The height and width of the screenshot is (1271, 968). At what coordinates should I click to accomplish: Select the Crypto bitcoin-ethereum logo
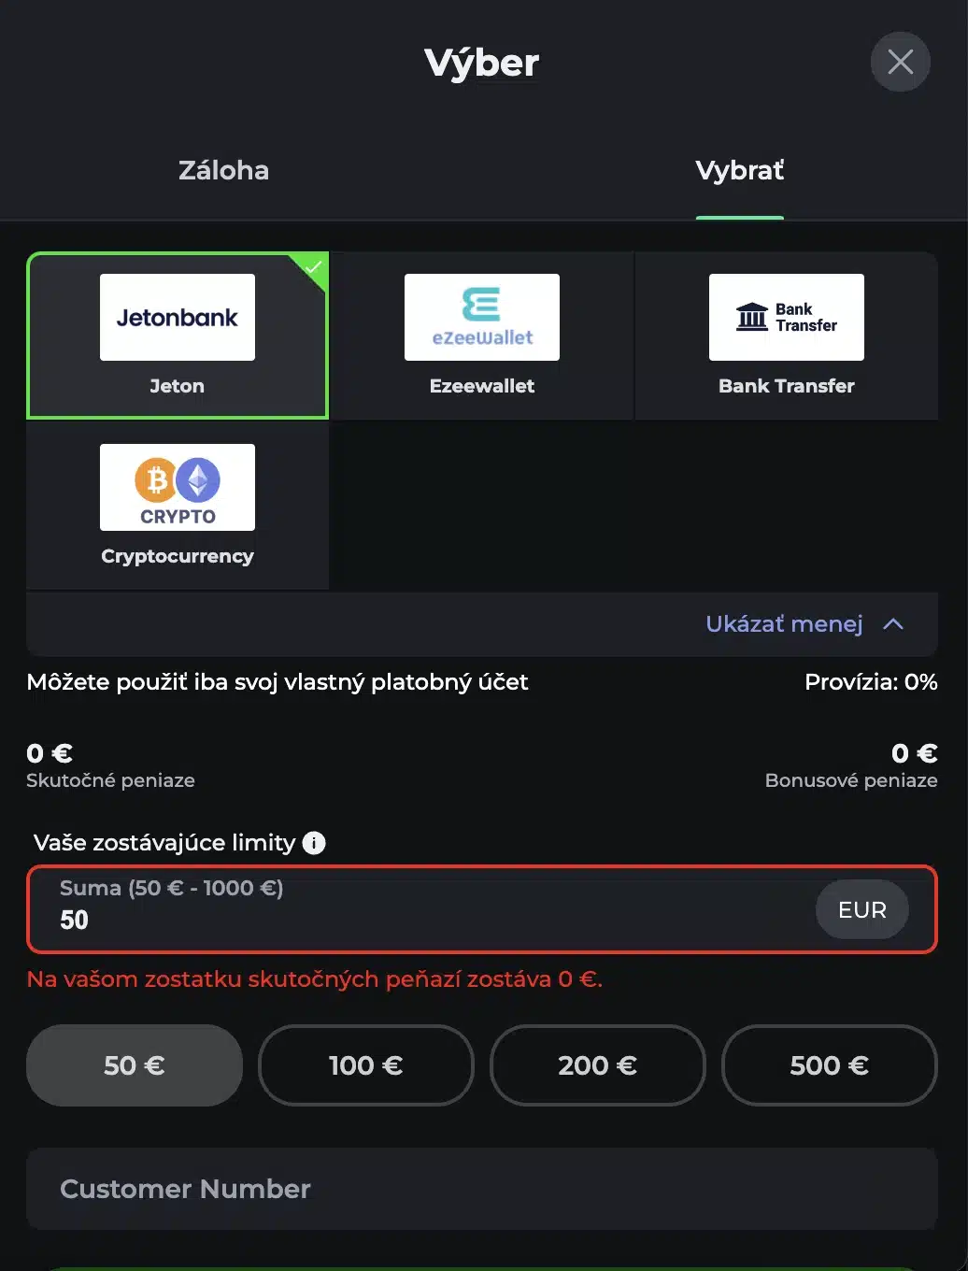click(178, 487)
